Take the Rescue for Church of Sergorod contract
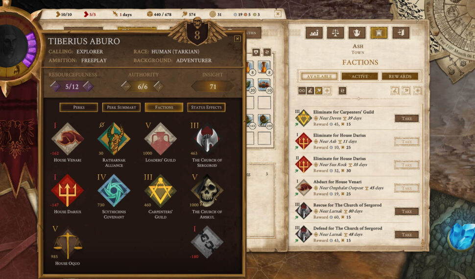The height and width of the screenshot is (279, 475). (x=406, y=211)
